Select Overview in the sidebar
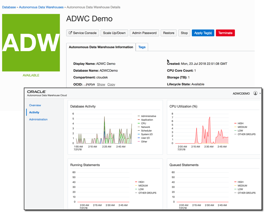Image resolution: width=264 pixels, height=212 pixels. point(35,105)
